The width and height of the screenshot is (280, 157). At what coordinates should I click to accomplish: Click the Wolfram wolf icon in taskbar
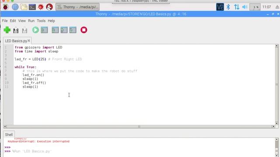coord(49,7)
